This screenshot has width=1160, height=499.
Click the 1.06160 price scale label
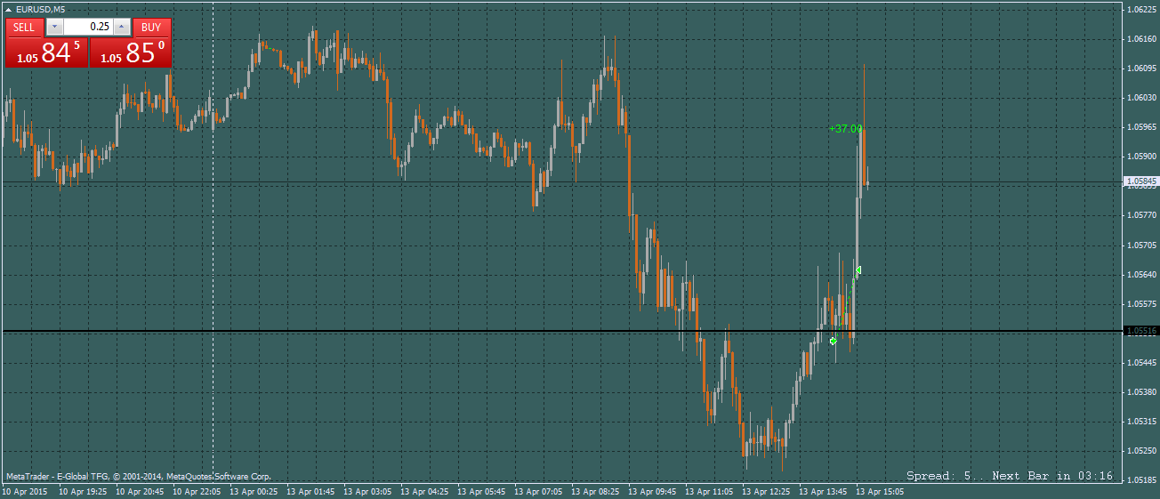(1140, 38)
